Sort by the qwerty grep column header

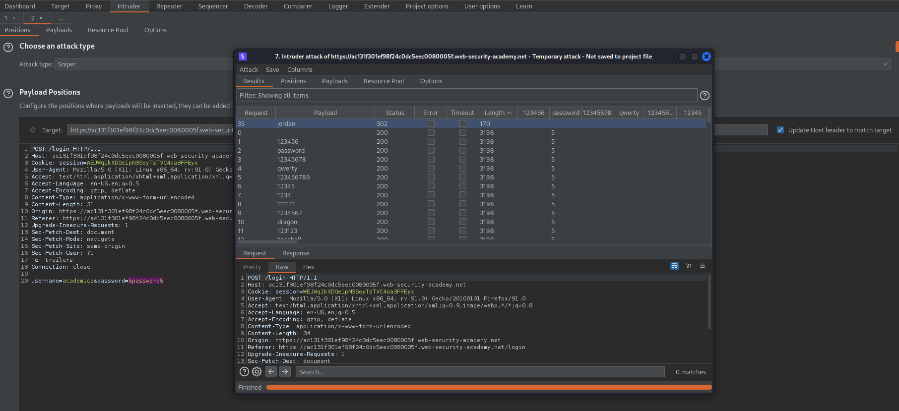(x=629, y=113)
